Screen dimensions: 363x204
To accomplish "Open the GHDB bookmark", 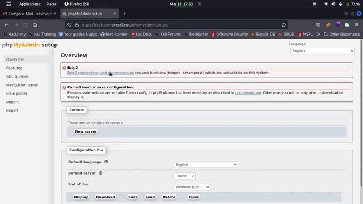I will 286,34.
